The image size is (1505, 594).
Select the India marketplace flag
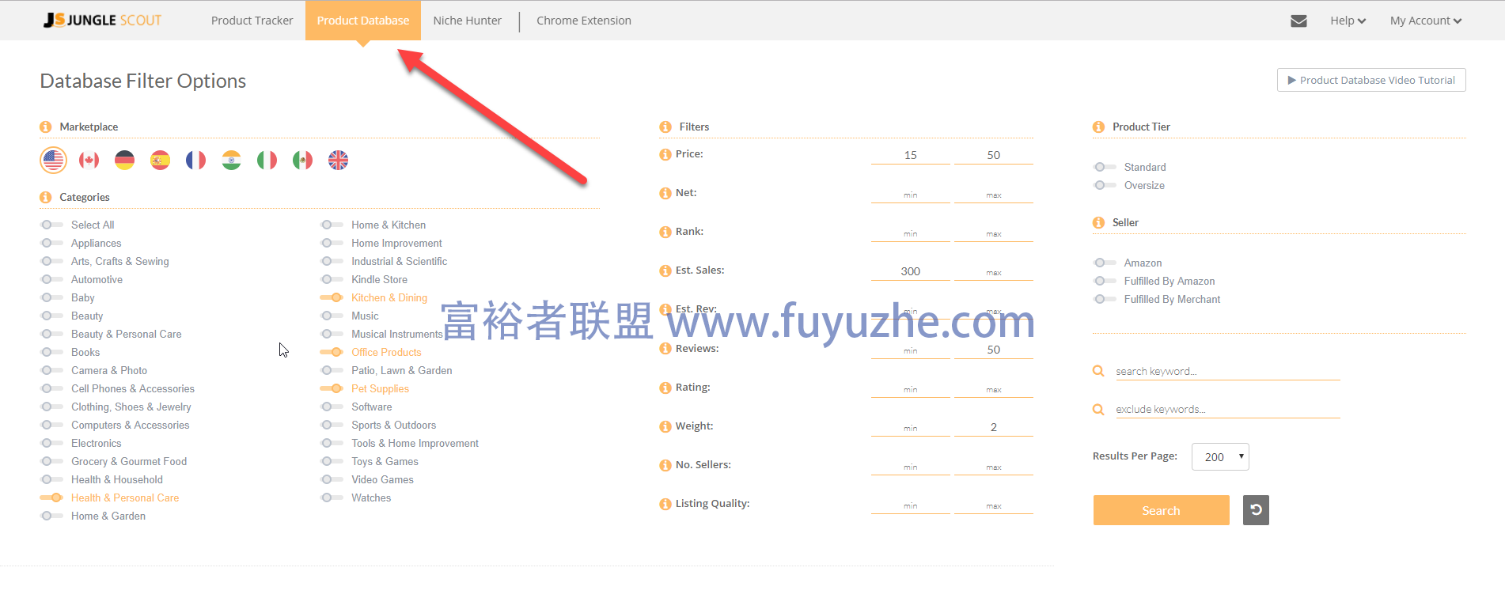point(232,161)
